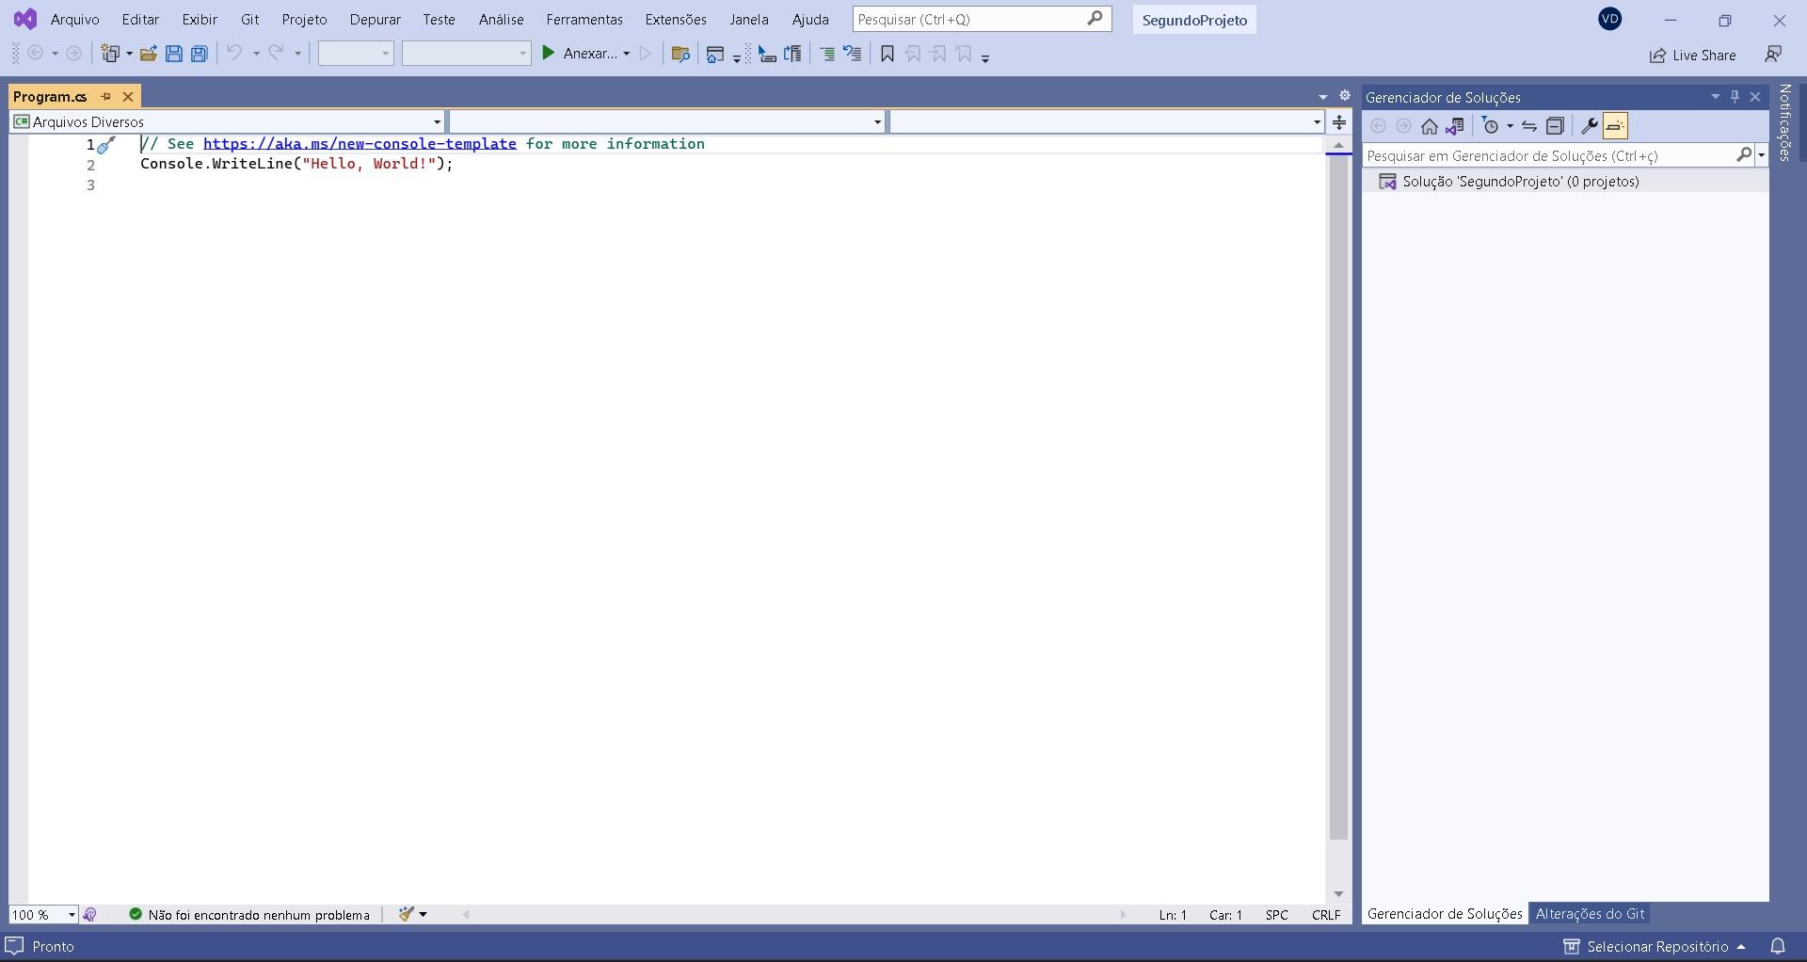Select Solução 'SegundoProjeto' (0 projetos) node

click(x=1521, y=181)
